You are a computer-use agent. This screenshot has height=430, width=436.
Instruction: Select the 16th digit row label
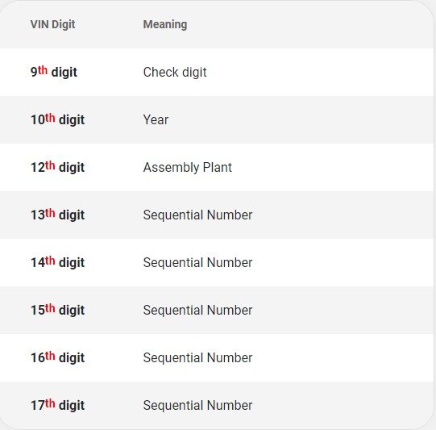pos(57,357)
